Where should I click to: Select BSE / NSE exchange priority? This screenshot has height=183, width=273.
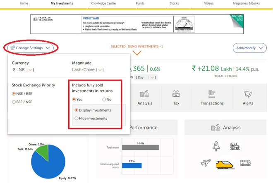click(x=14, y=102)
